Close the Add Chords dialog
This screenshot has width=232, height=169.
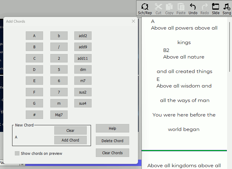(133, 21)
